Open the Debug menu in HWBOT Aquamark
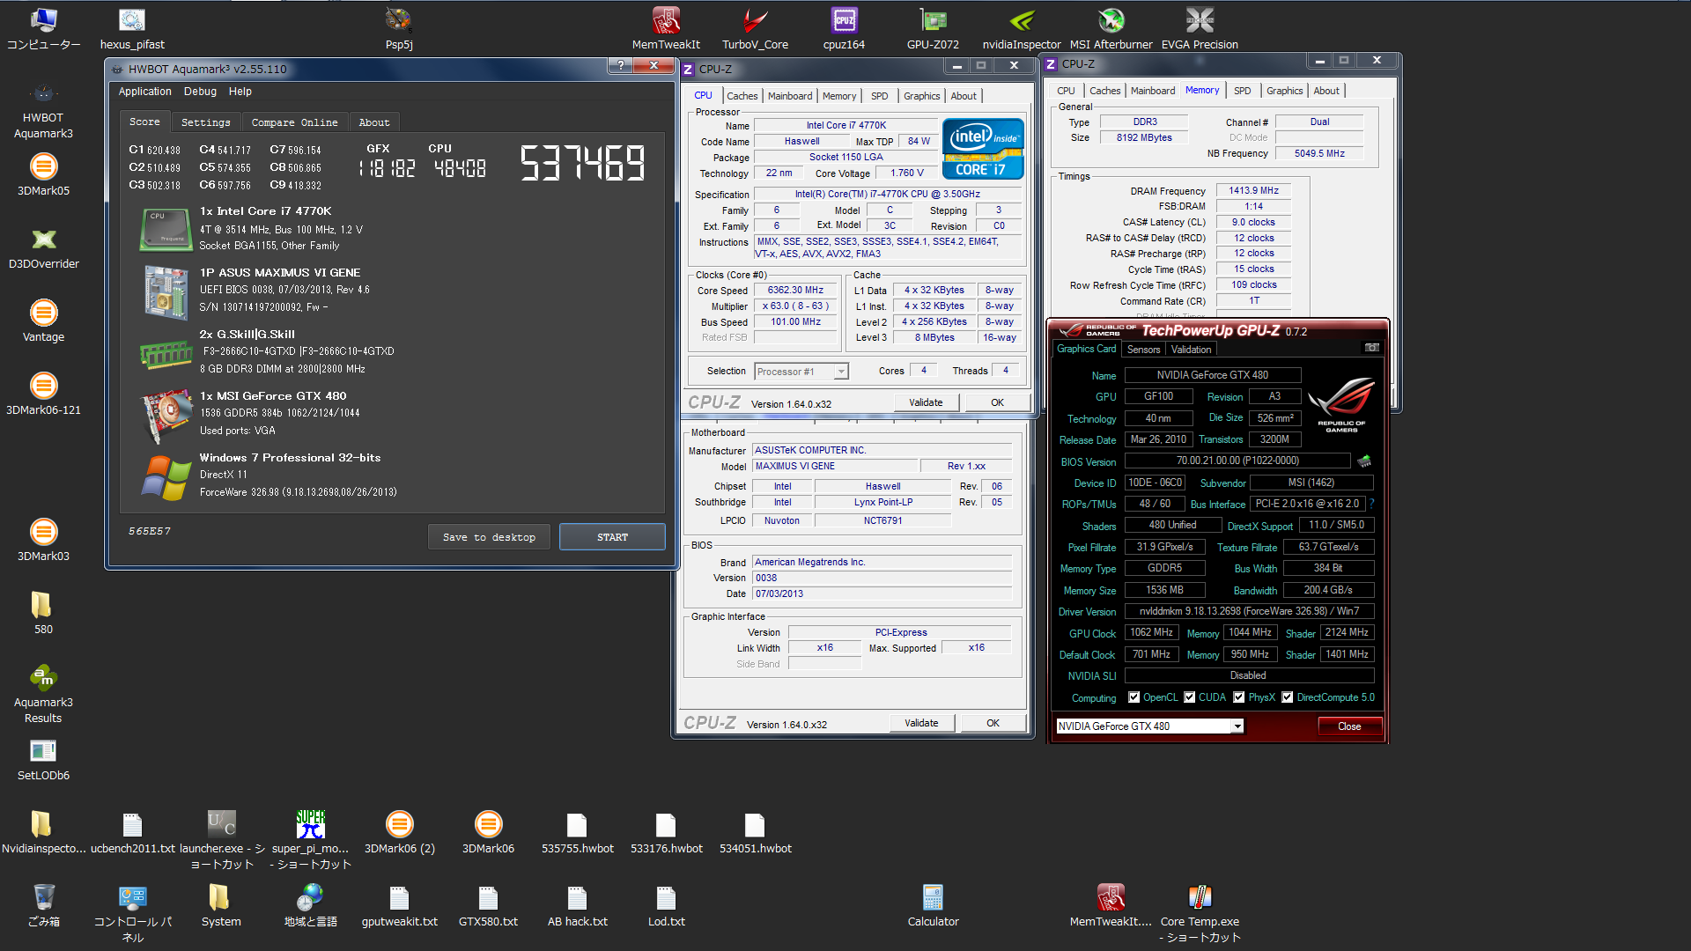This screenshot has height=951, width=1691. 200,92
